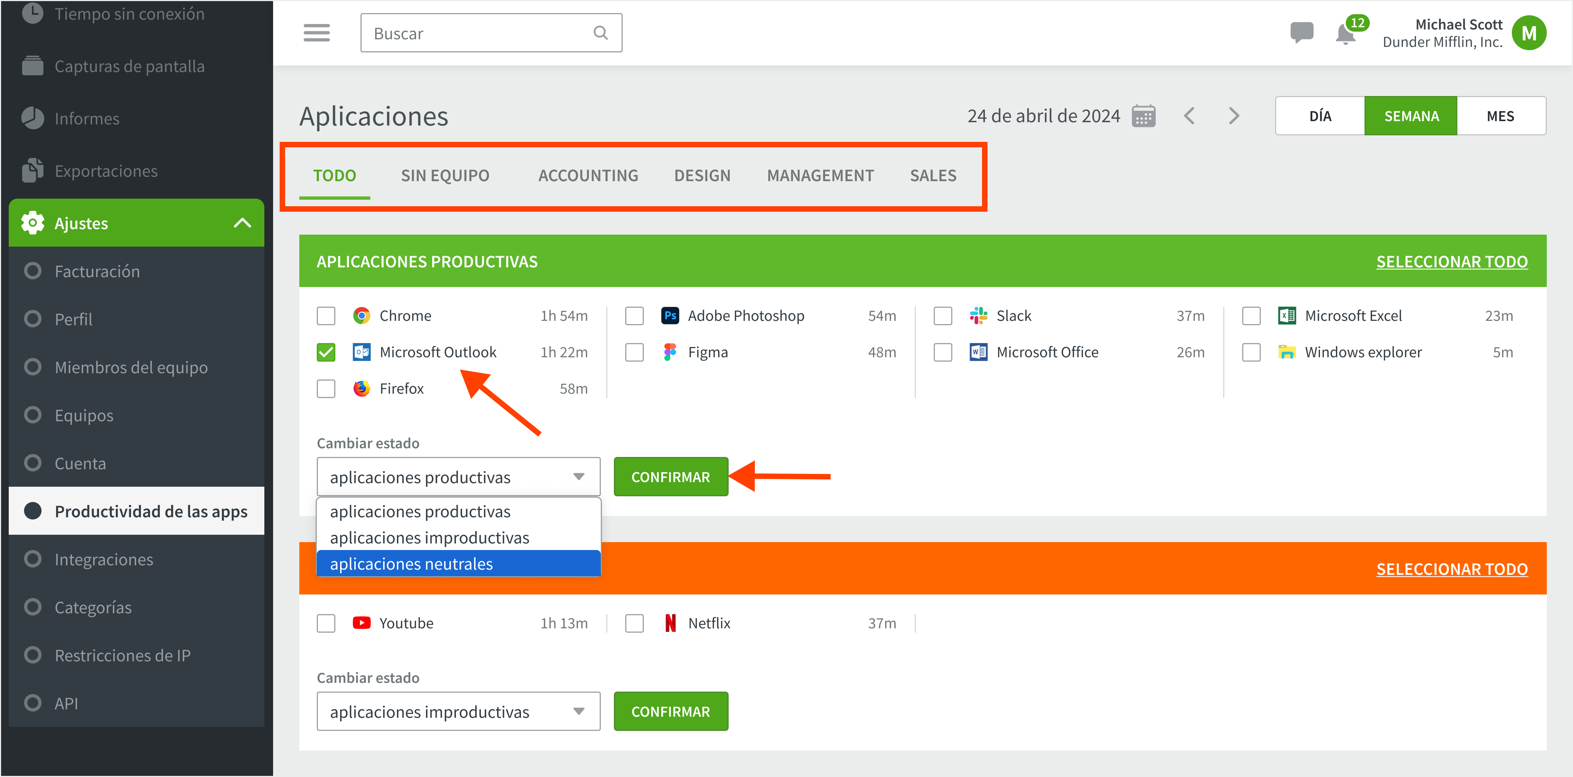Open Facturación settings page
1573x777 pixels.
[x=137, y=271]
